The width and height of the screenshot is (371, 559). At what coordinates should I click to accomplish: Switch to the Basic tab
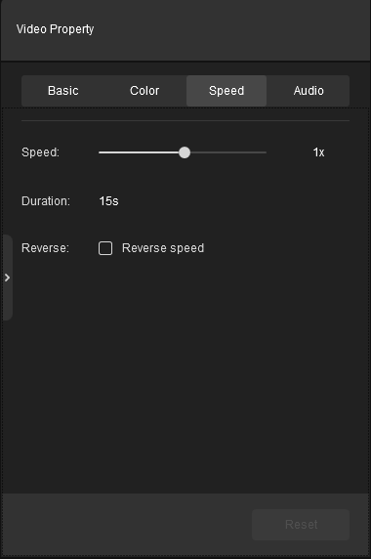[63, 91]
